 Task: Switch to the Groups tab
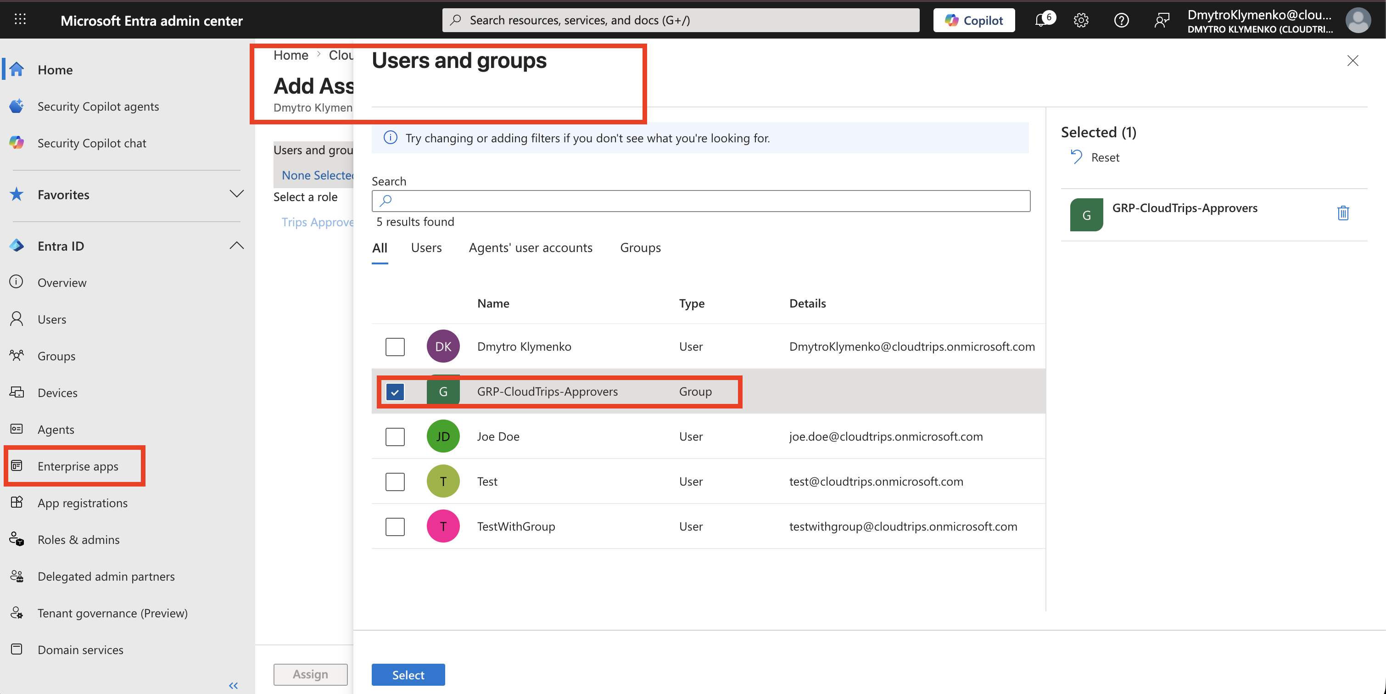tap(640, 248)
